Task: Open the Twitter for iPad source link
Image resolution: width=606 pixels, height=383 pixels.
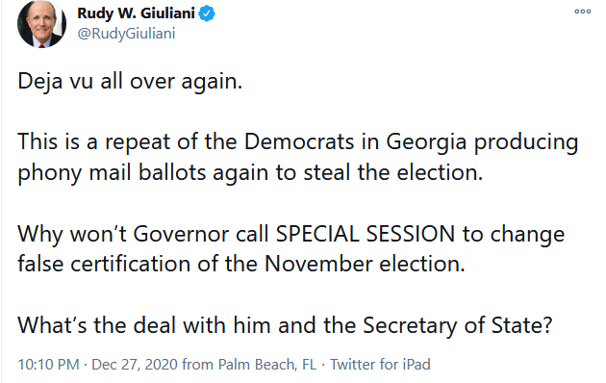Action: click(x=380, y=365)
